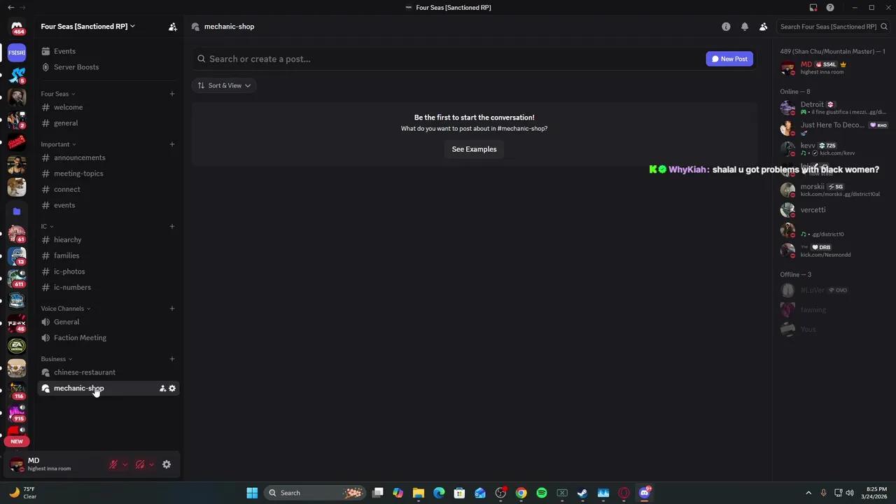Open the server folder icon in sidebar

[17, 211]
